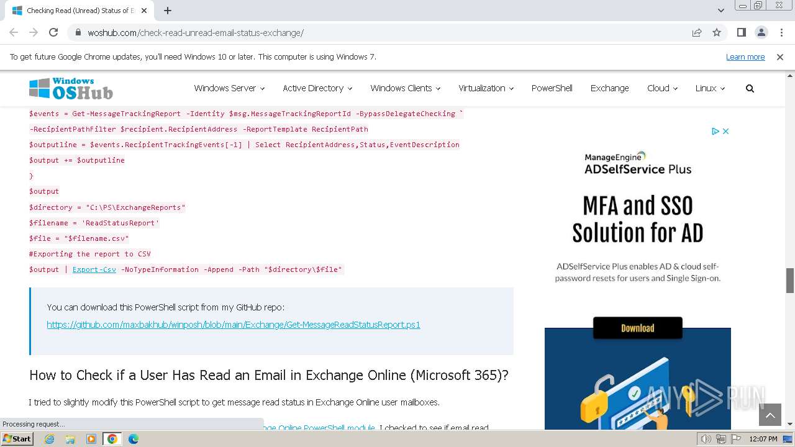Image resolution: width=795 pixels, height=447 pixels.
Task: Click the '$filename = ReadStatusReport' code line
Action: 94,223
